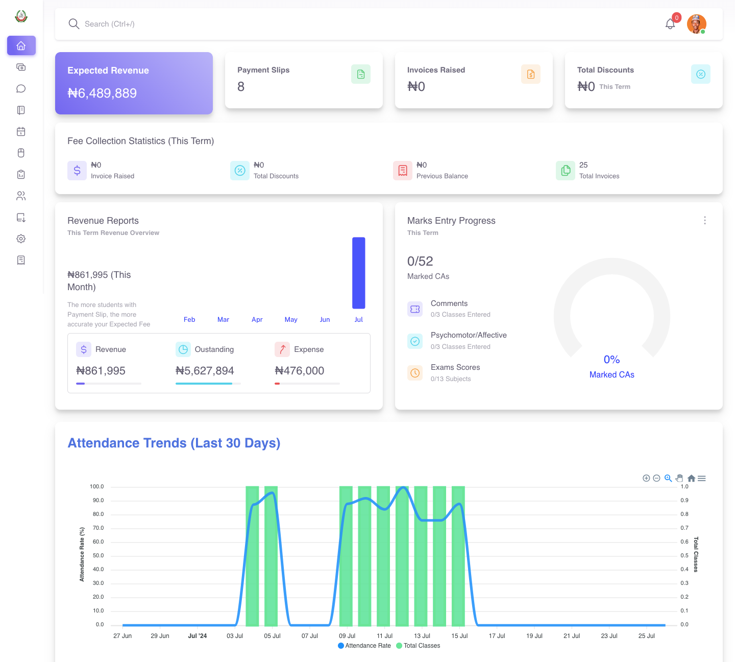Click the Total Invoices copy icon

coord(566,171)
